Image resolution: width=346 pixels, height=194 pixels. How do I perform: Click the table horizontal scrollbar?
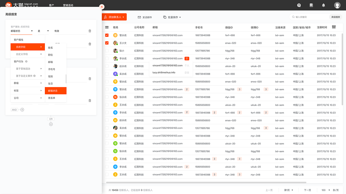[x=206, y=182]
